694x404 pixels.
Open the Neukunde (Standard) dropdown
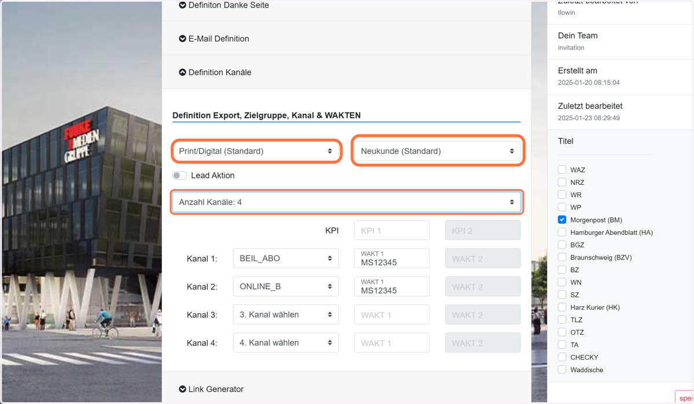(x=438, y=151)
